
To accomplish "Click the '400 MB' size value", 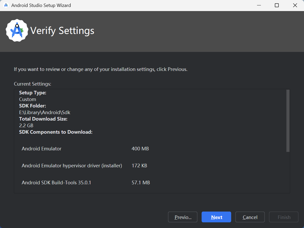I will click(x=140, y=149).
